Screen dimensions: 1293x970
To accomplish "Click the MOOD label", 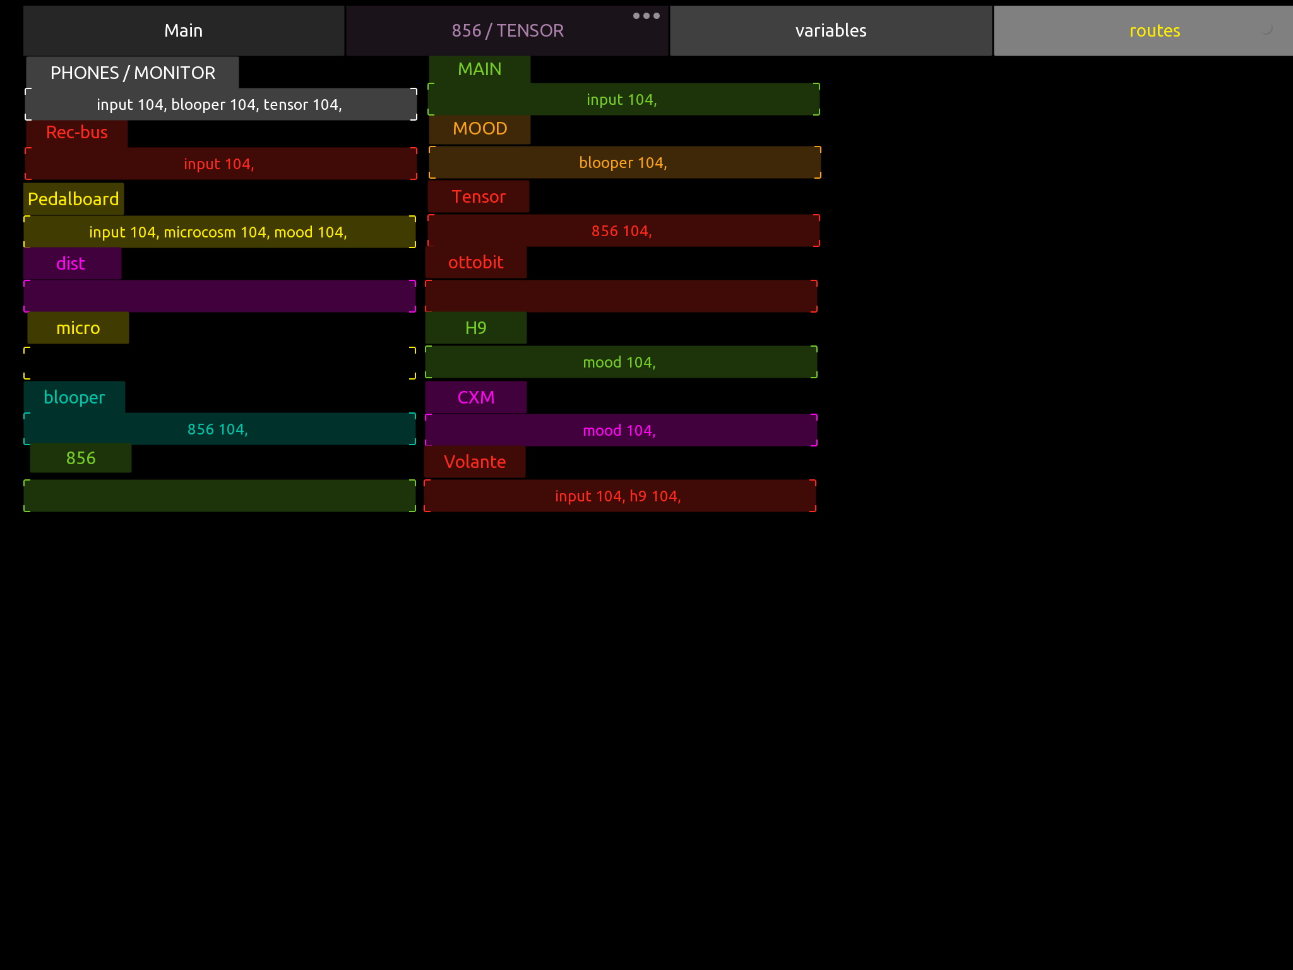I will click(x=480, y=129).
